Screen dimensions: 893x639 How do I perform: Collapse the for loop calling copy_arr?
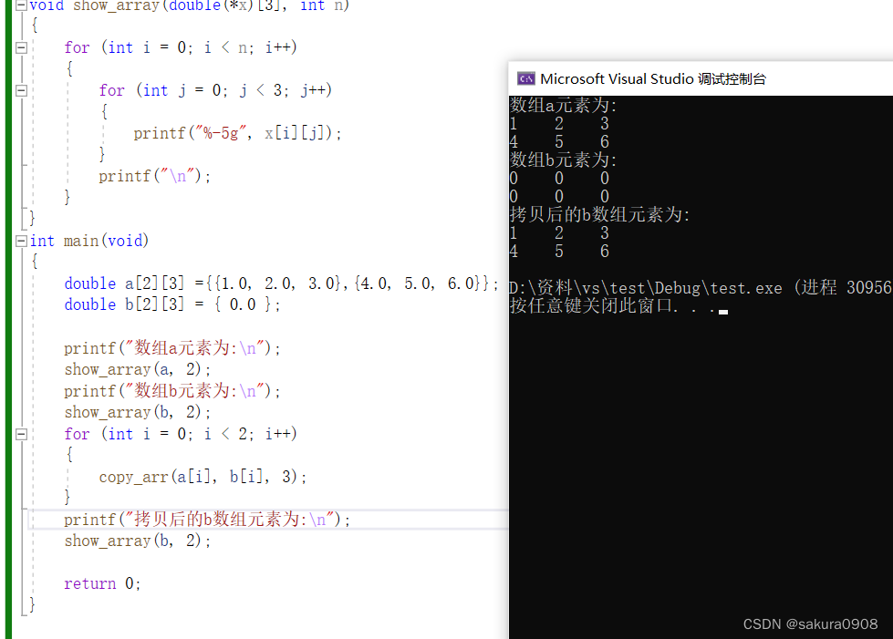[x=21, y=435]
